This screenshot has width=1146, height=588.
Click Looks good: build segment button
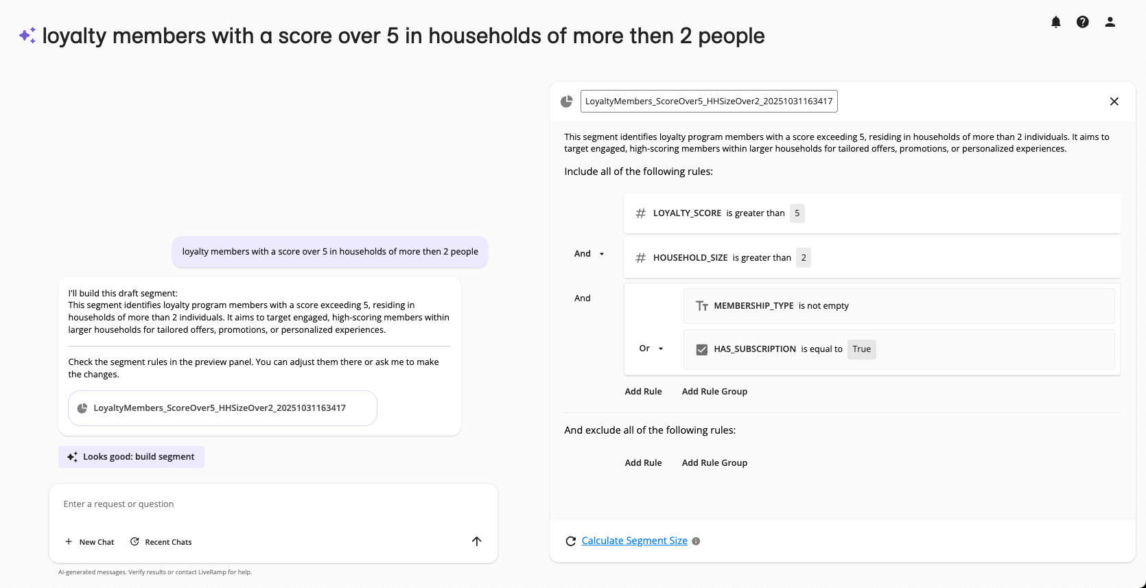(x=131, y=457)
